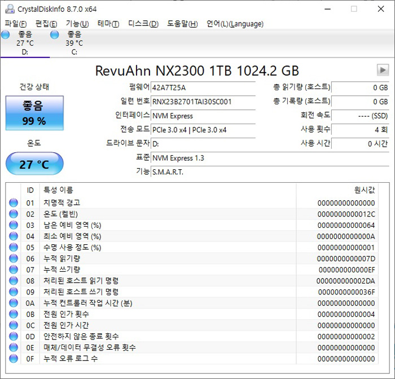Click raw value 00000000002DA
The image size is (395, 379).
click(x=345, y=281)
